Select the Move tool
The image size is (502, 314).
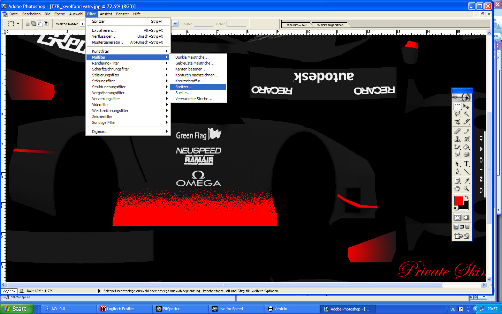[466, 106]
